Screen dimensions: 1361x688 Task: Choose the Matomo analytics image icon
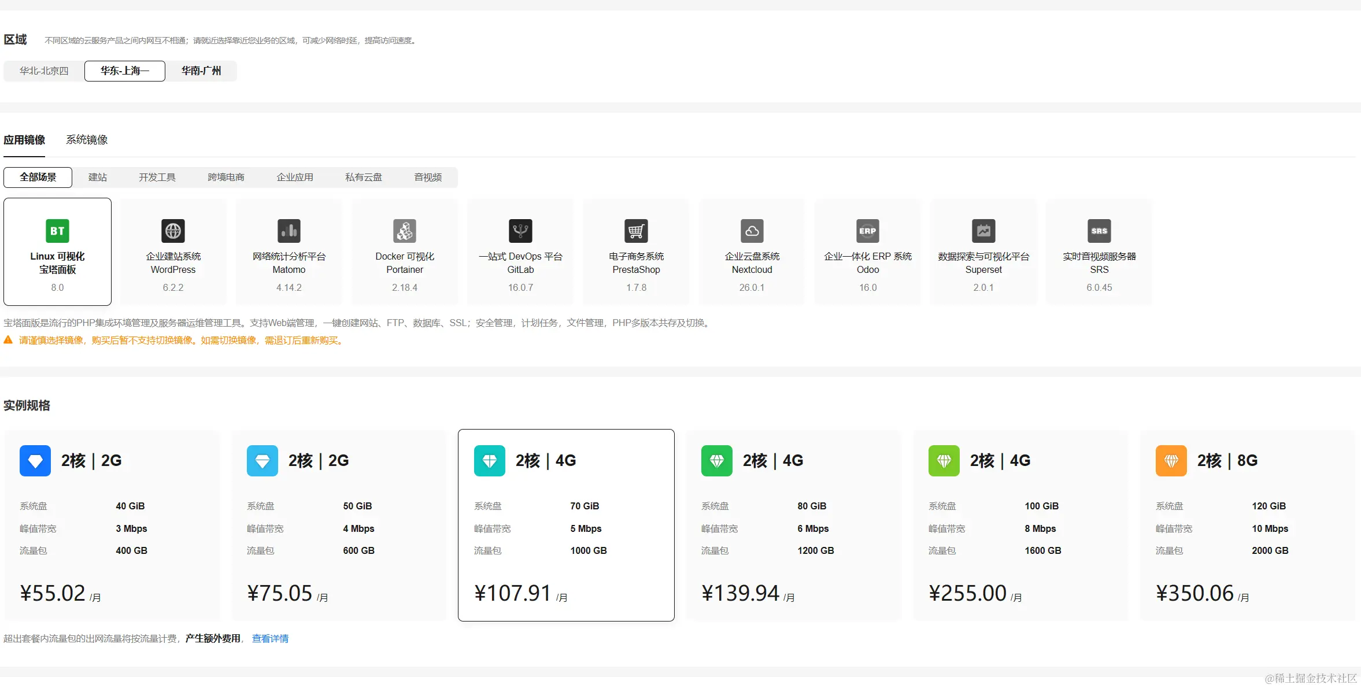[289, 231]
